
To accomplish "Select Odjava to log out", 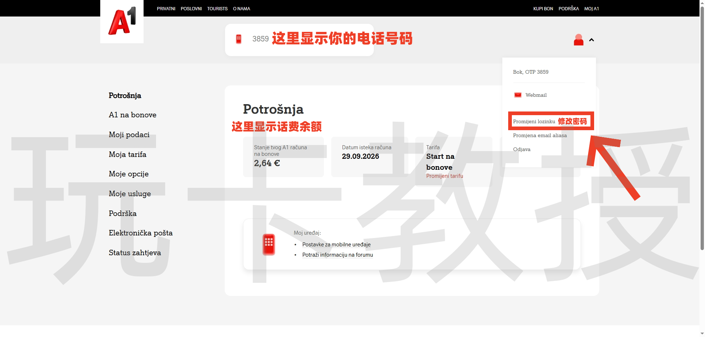I will click(x=522, y=149).
